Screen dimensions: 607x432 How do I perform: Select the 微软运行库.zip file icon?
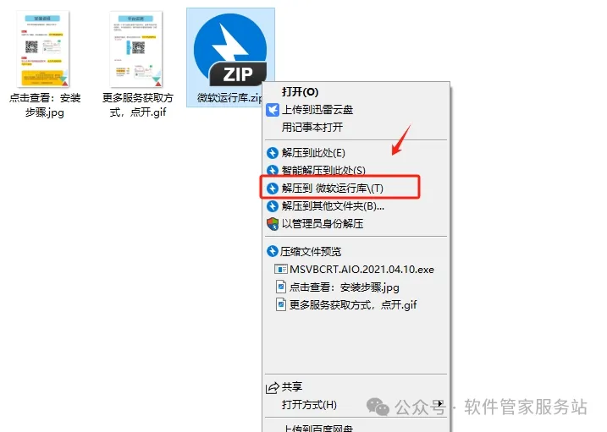[230, 50]
